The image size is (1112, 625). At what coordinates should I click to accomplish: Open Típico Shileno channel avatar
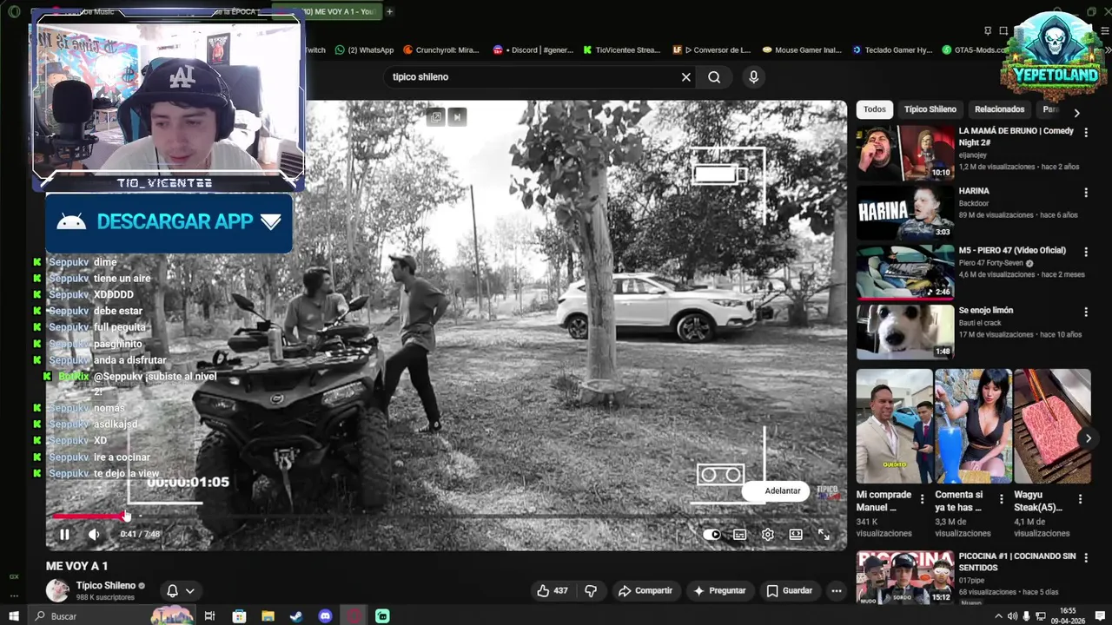point(57,591)
